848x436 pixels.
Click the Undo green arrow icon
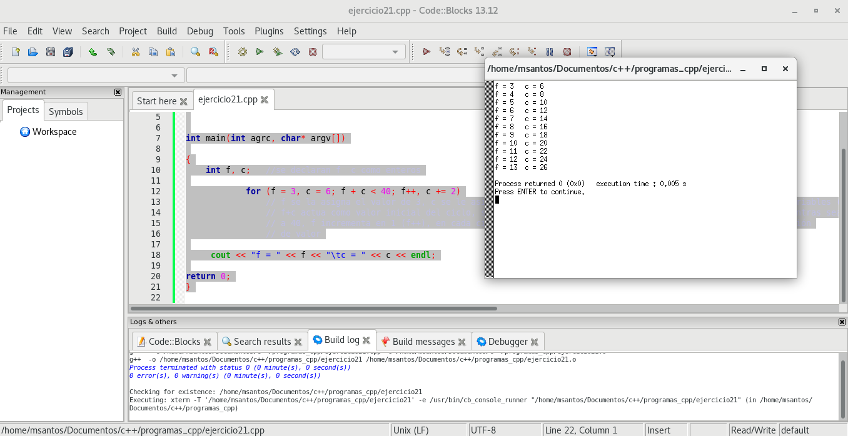pyautogui.click(x=93, y=52)
